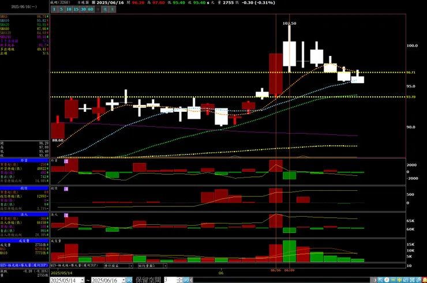
Task: Click the fullscreen expand icon in bottom toolbar
Action: pyautogui.click(x=412, y=280)
